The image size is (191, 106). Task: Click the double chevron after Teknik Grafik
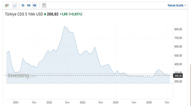click(185, 5)
